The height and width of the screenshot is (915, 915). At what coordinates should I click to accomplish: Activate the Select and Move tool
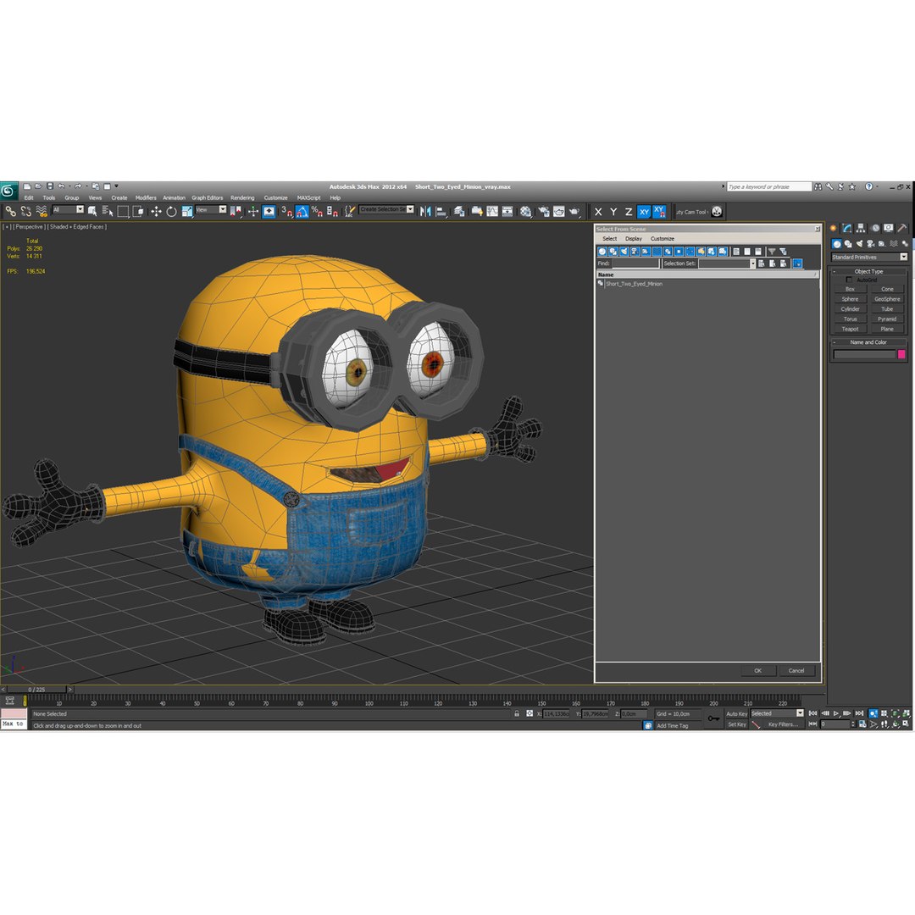click(156, 211)
